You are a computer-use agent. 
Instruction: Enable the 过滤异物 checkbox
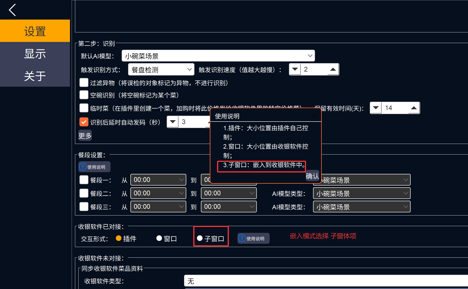pos(84,83)
